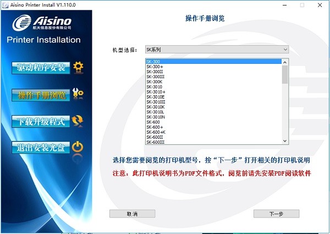Viewport: 330px width, 234px height.
Task: Open 操作手册浏览 manual browsing section
Action: point(41,95)
